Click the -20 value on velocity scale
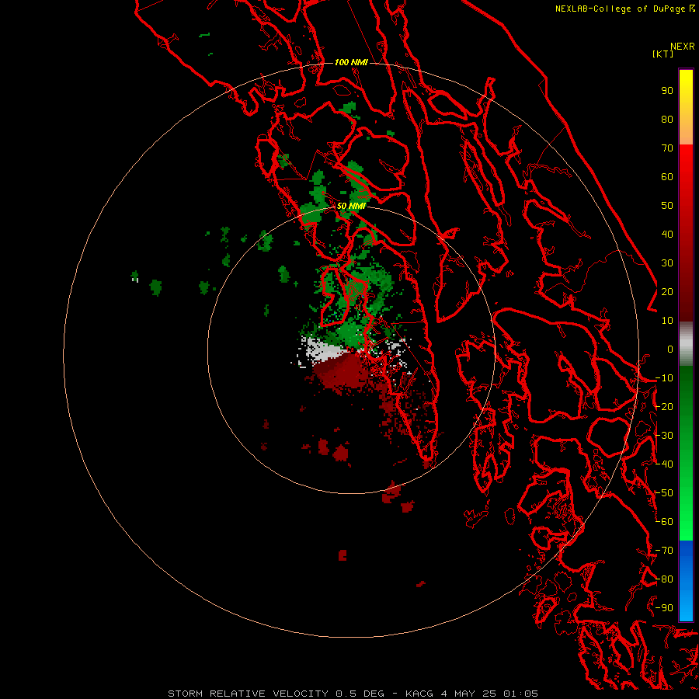Image resolution: width=699 pixels, height=699 pixels. [664, 407]
